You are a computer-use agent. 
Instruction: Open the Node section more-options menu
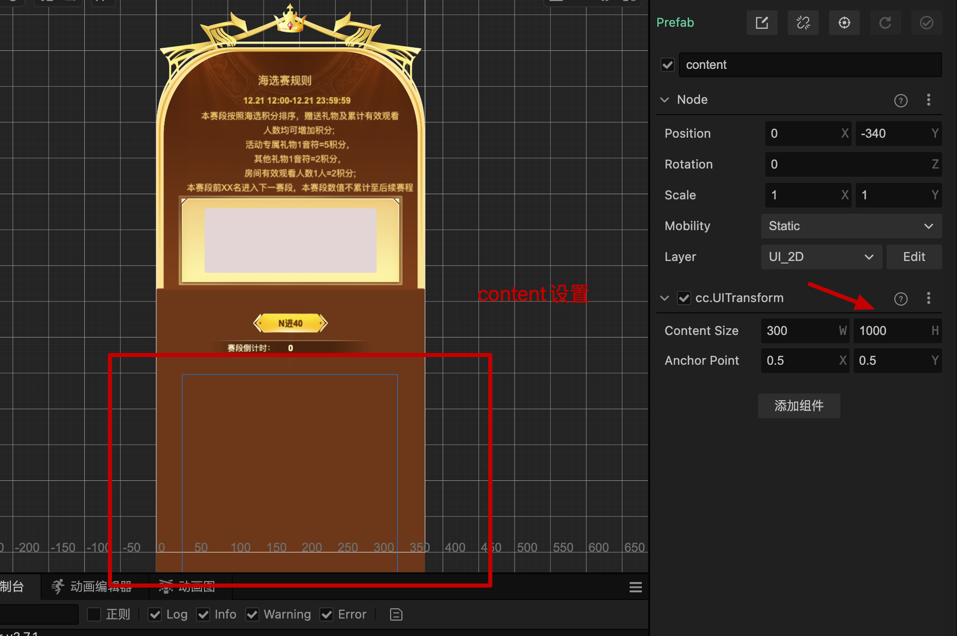[x=928, y=100]
